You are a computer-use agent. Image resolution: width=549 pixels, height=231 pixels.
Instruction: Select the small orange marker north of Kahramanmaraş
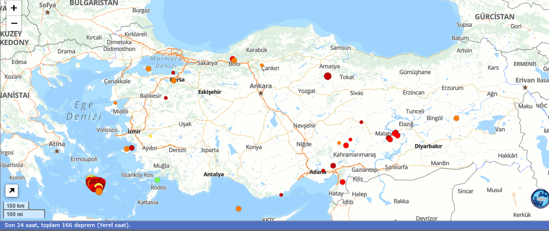coord(339,143)
